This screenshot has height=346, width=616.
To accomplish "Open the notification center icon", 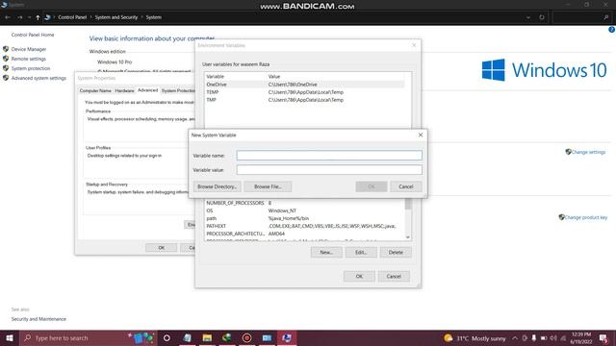I will click(x=603, y=338).
